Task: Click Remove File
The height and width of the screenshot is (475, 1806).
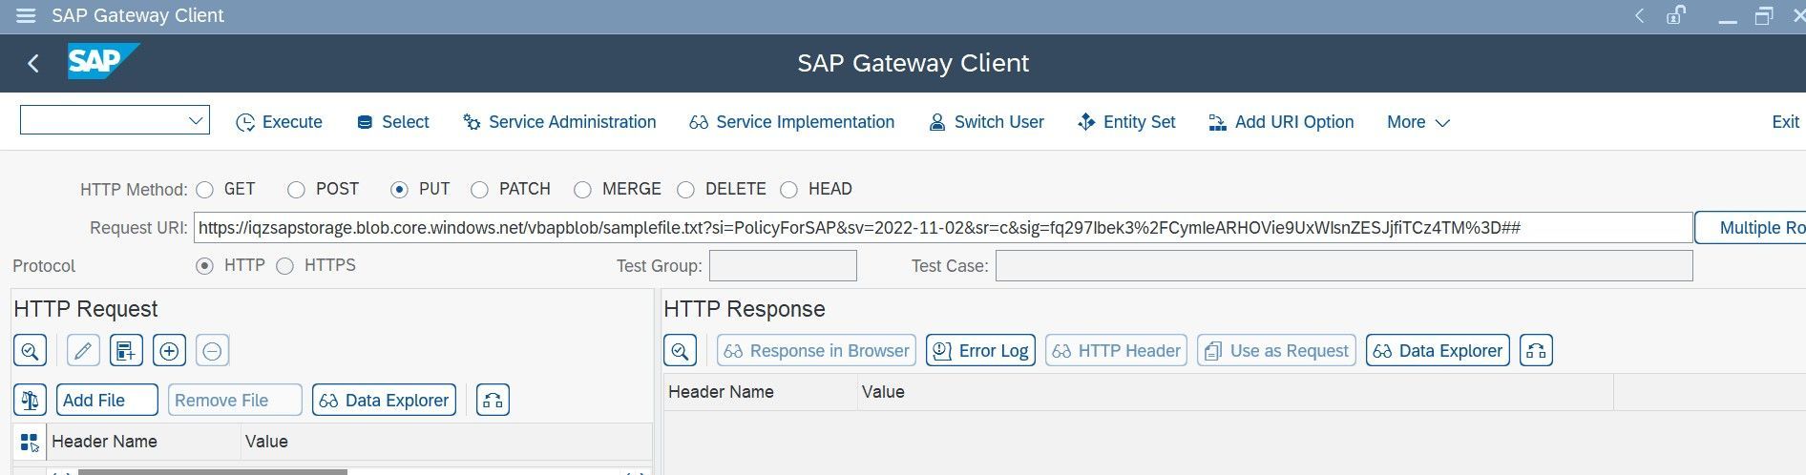Action: (235, 401)
